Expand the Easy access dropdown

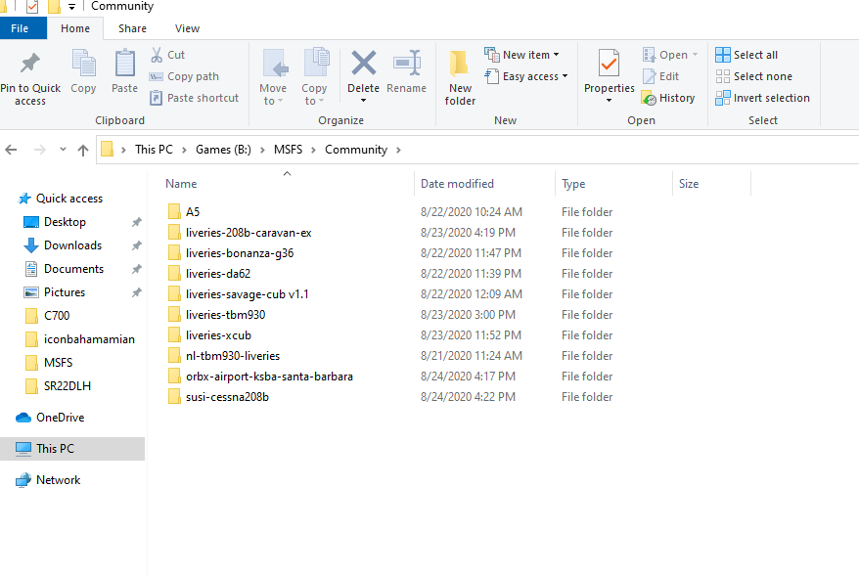point(527,75)
